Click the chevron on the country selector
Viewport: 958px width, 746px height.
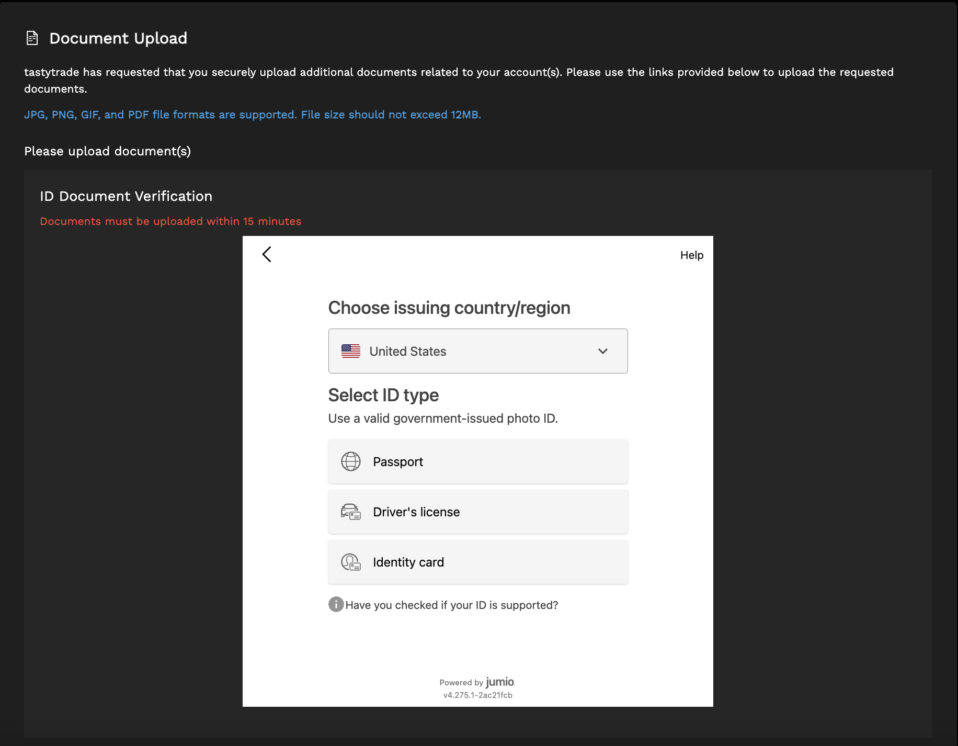point(603,351)
